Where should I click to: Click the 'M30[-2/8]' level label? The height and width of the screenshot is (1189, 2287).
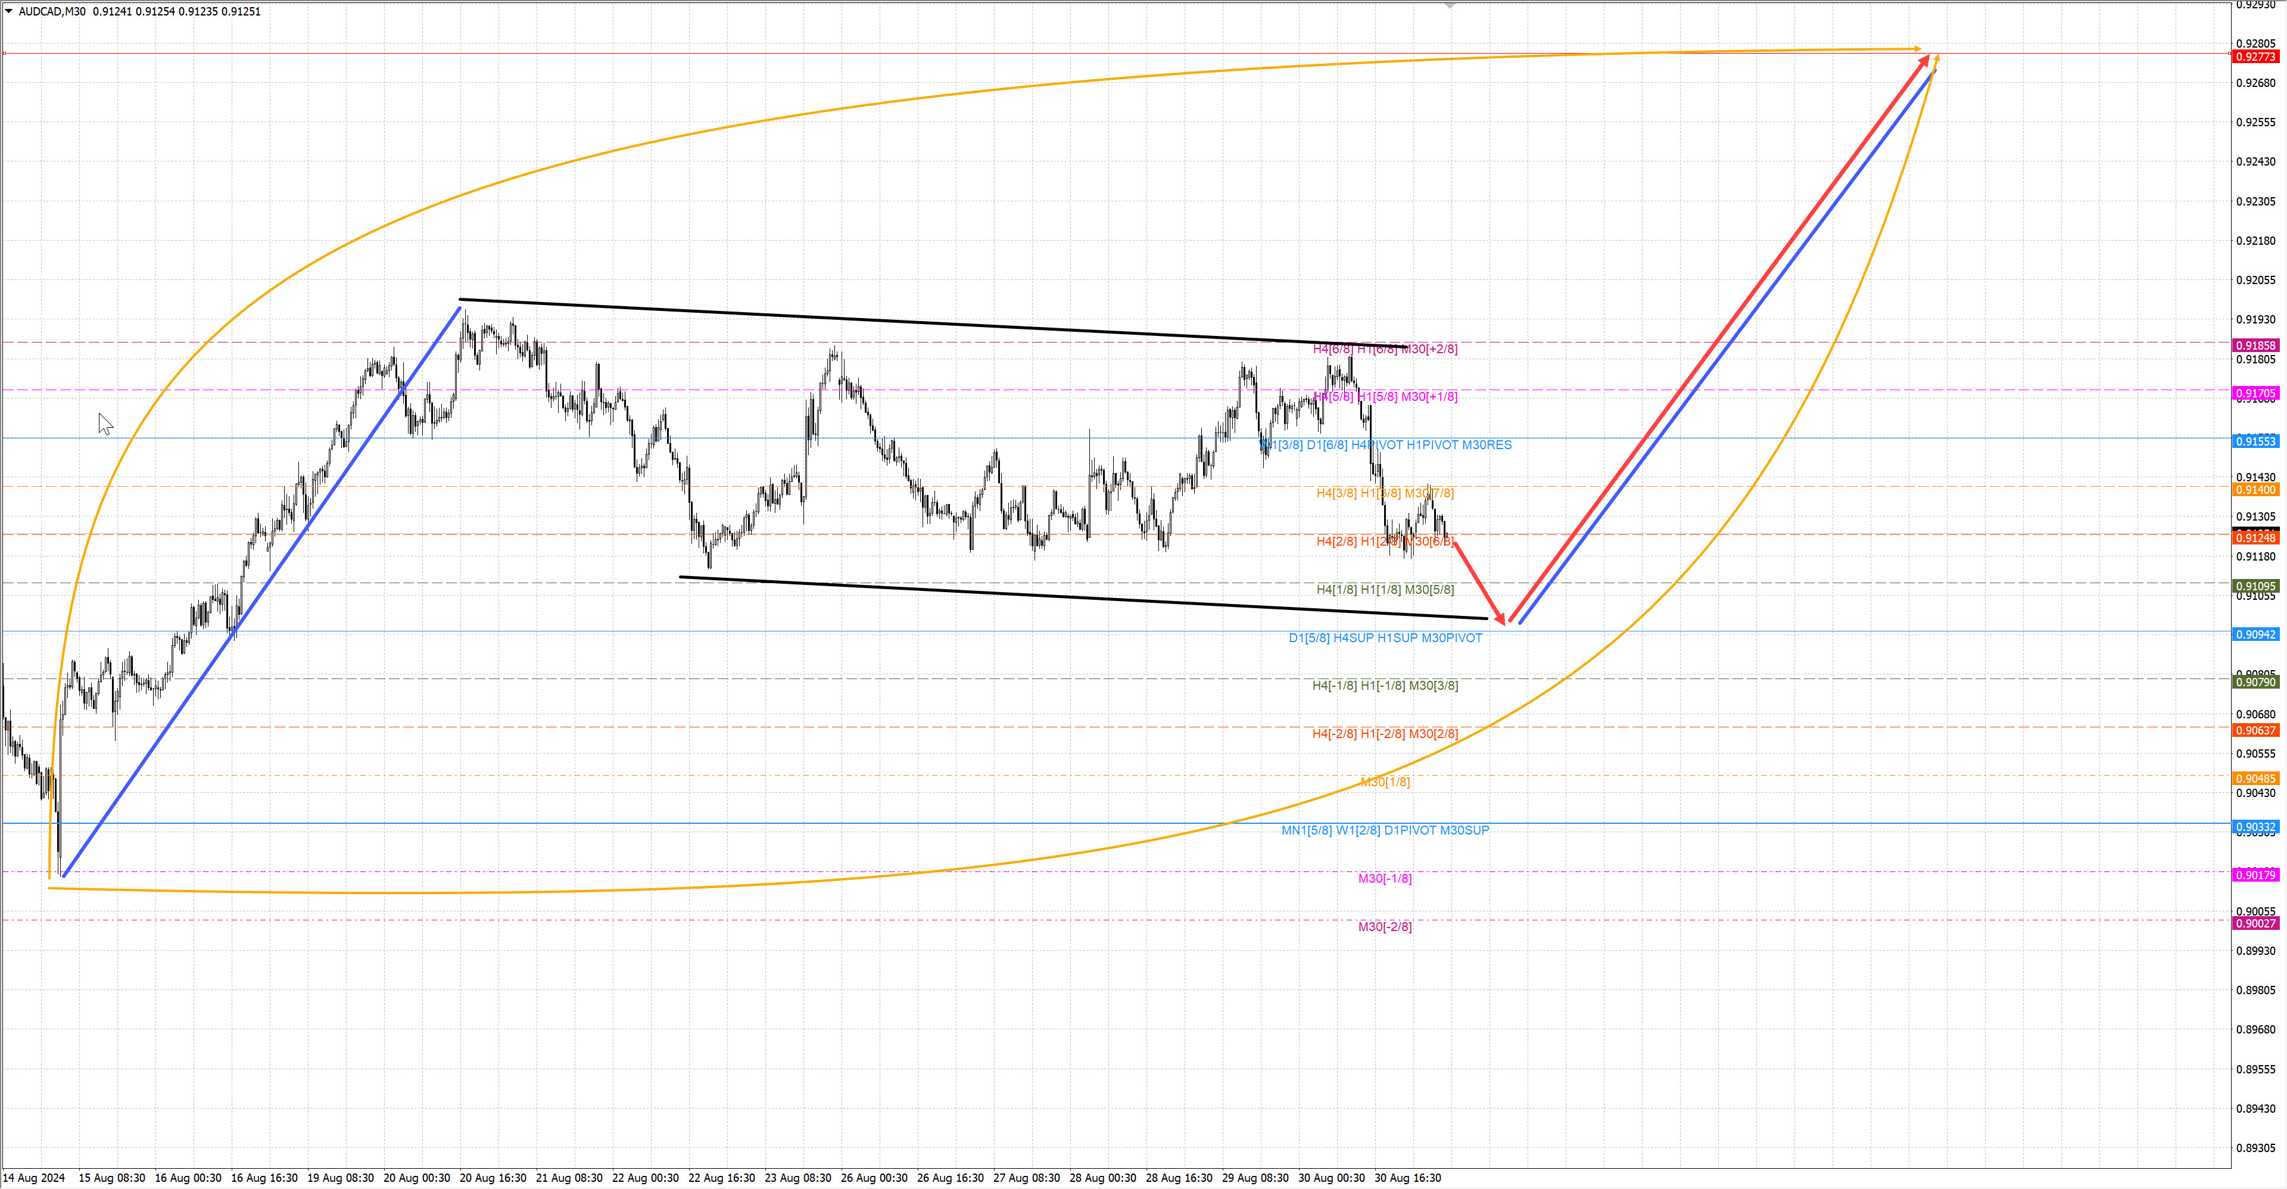point(1384,927)
